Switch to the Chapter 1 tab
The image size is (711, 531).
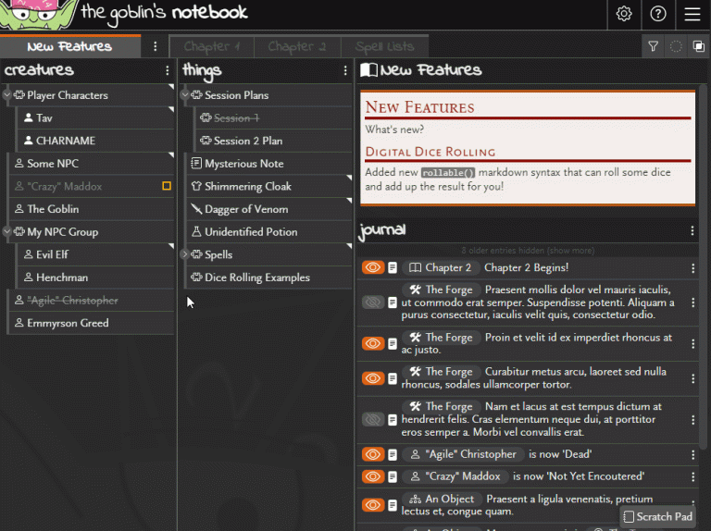[x=211, y=46]
